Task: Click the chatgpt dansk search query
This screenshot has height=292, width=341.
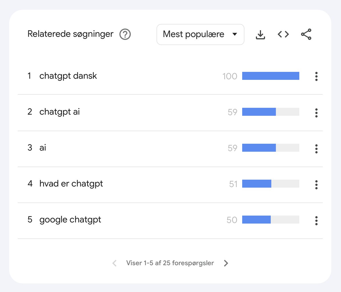Action: 68,76
